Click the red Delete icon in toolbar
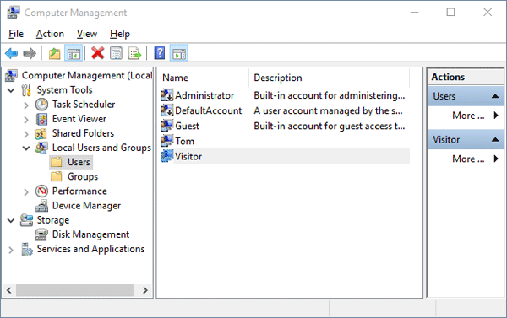507x318 pixels. pos(98,53)
